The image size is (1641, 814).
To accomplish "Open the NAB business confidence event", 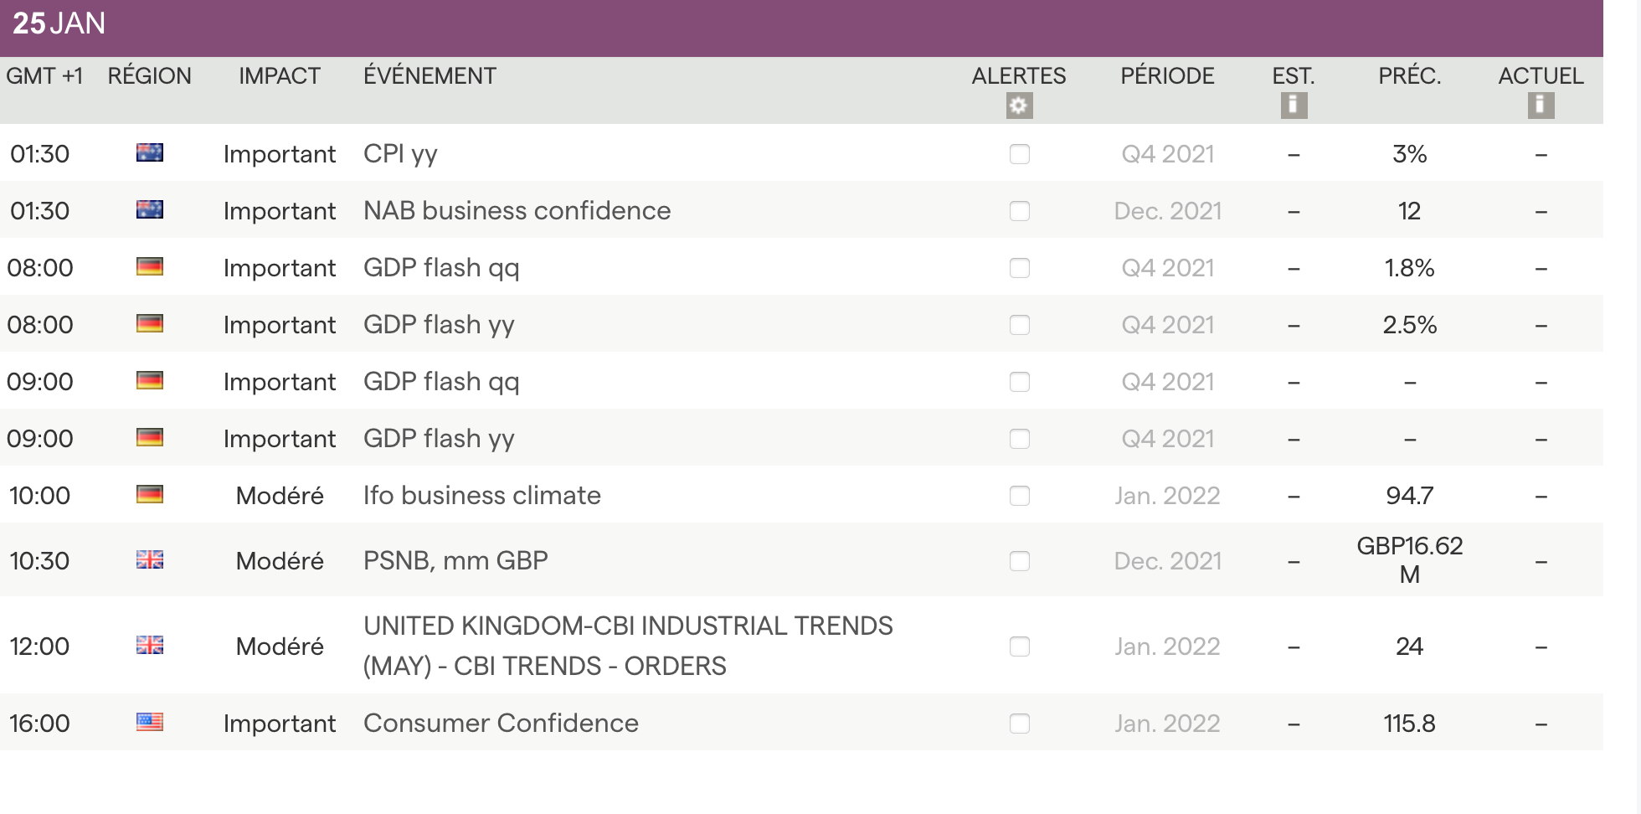I will 517,210.
